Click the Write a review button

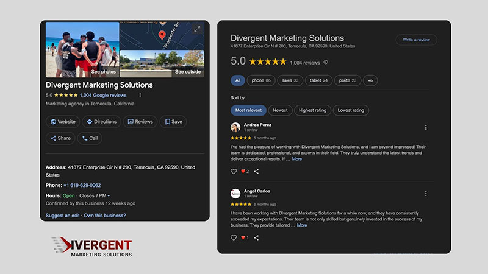[416, 40]
